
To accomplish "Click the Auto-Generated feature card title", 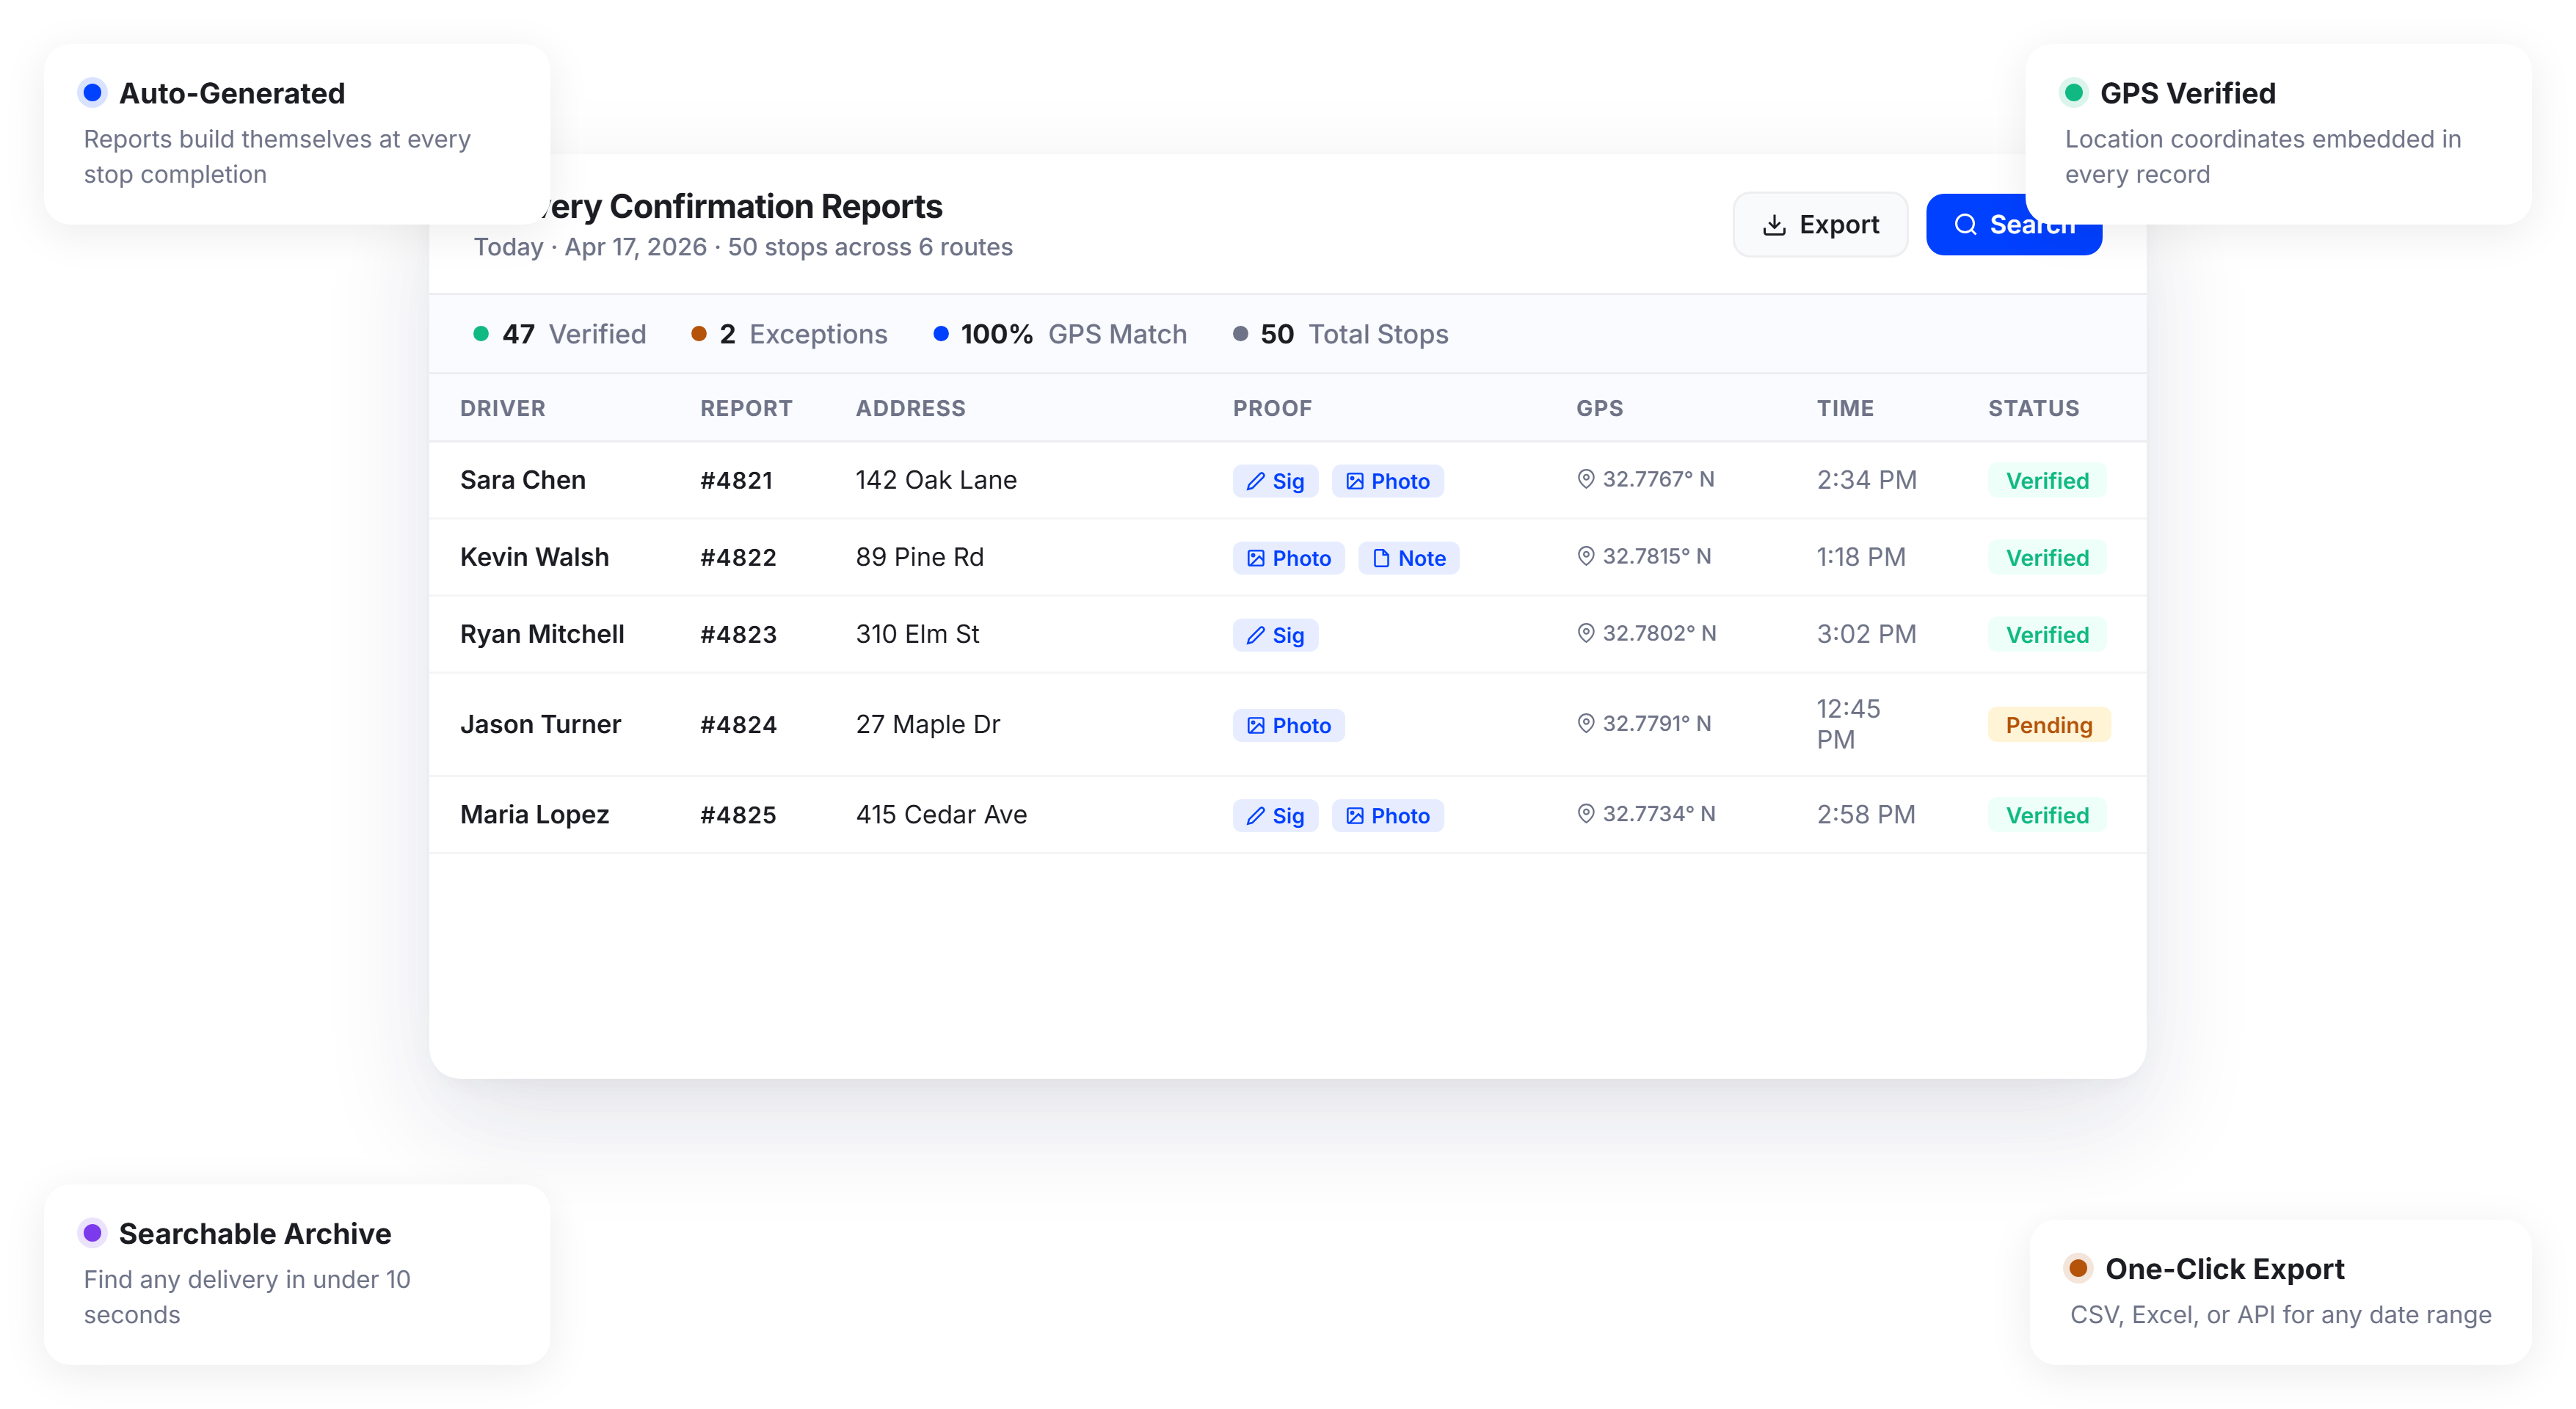I will 232,93.
